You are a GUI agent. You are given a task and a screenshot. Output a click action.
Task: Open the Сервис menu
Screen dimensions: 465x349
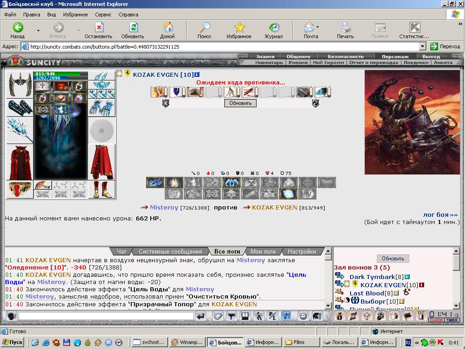(103, 15)
